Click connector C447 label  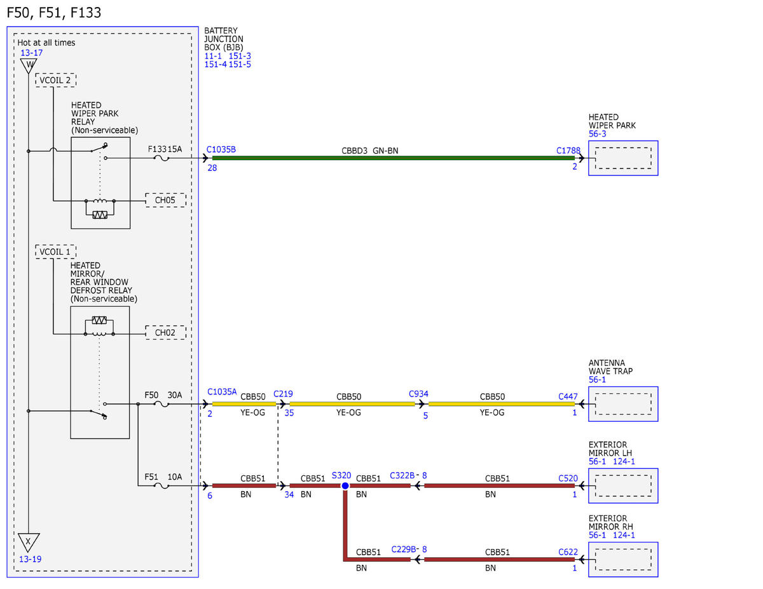(x=568, y=396)
